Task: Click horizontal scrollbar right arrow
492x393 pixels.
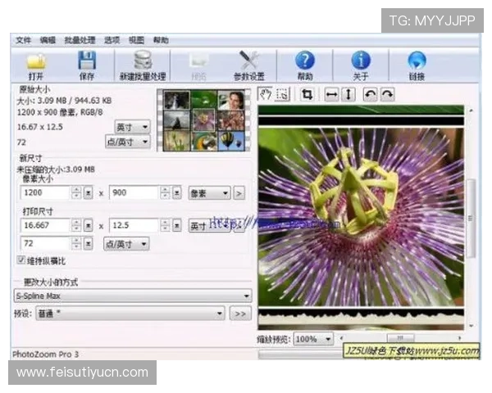Action: coord(459,338)
